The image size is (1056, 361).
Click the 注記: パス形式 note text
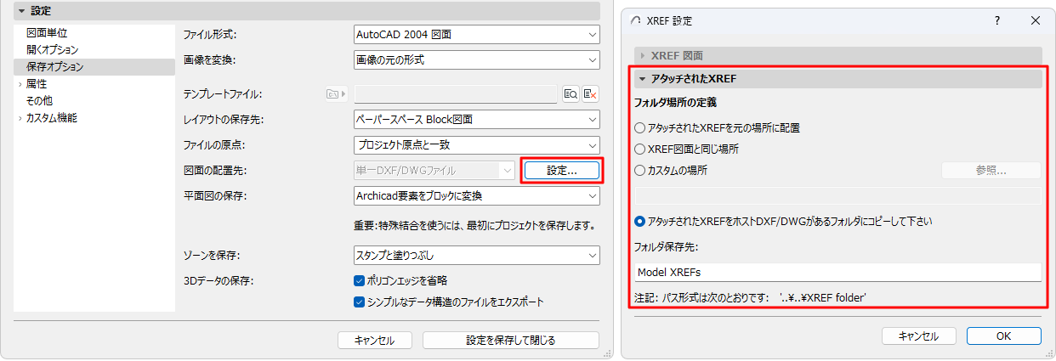click(x=750, y=298)
